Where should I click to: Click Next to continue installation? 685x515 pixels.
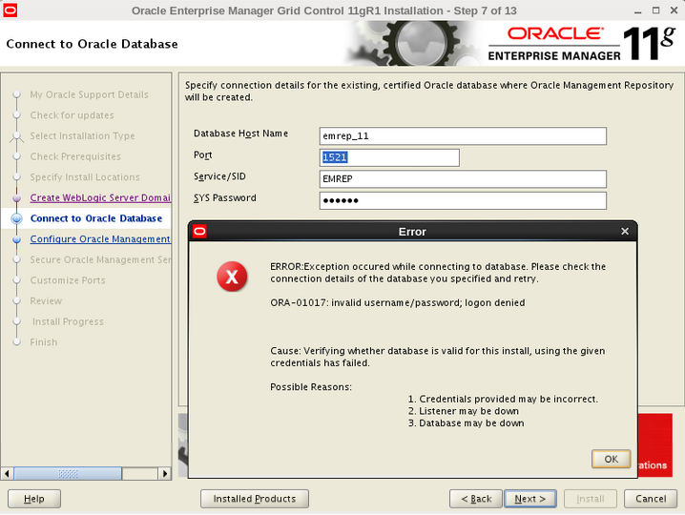click(x=529, y=499)
